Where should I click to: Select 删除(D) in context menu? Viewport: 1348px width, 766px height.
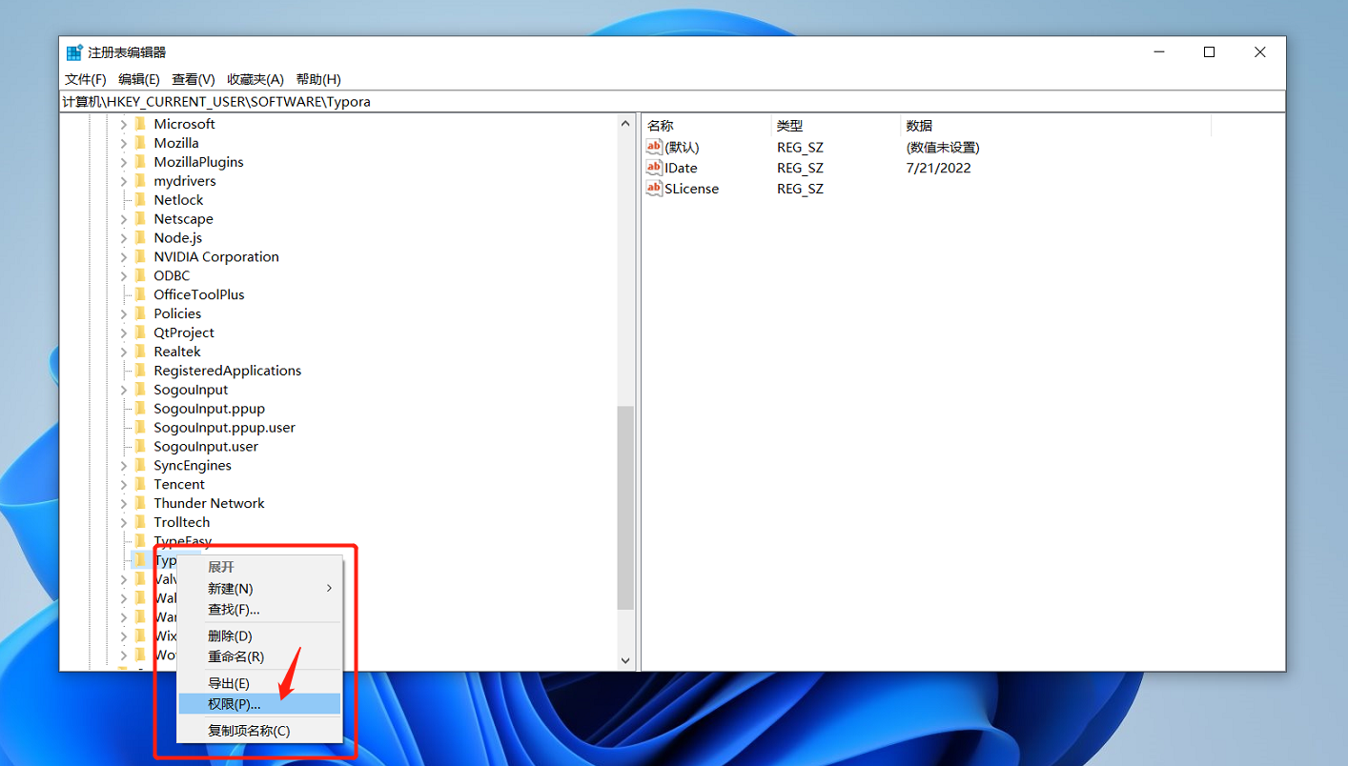[x=258, y=636]
